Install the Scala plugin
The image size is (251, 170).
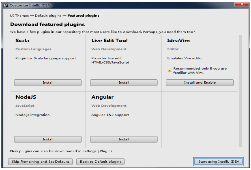48,82
